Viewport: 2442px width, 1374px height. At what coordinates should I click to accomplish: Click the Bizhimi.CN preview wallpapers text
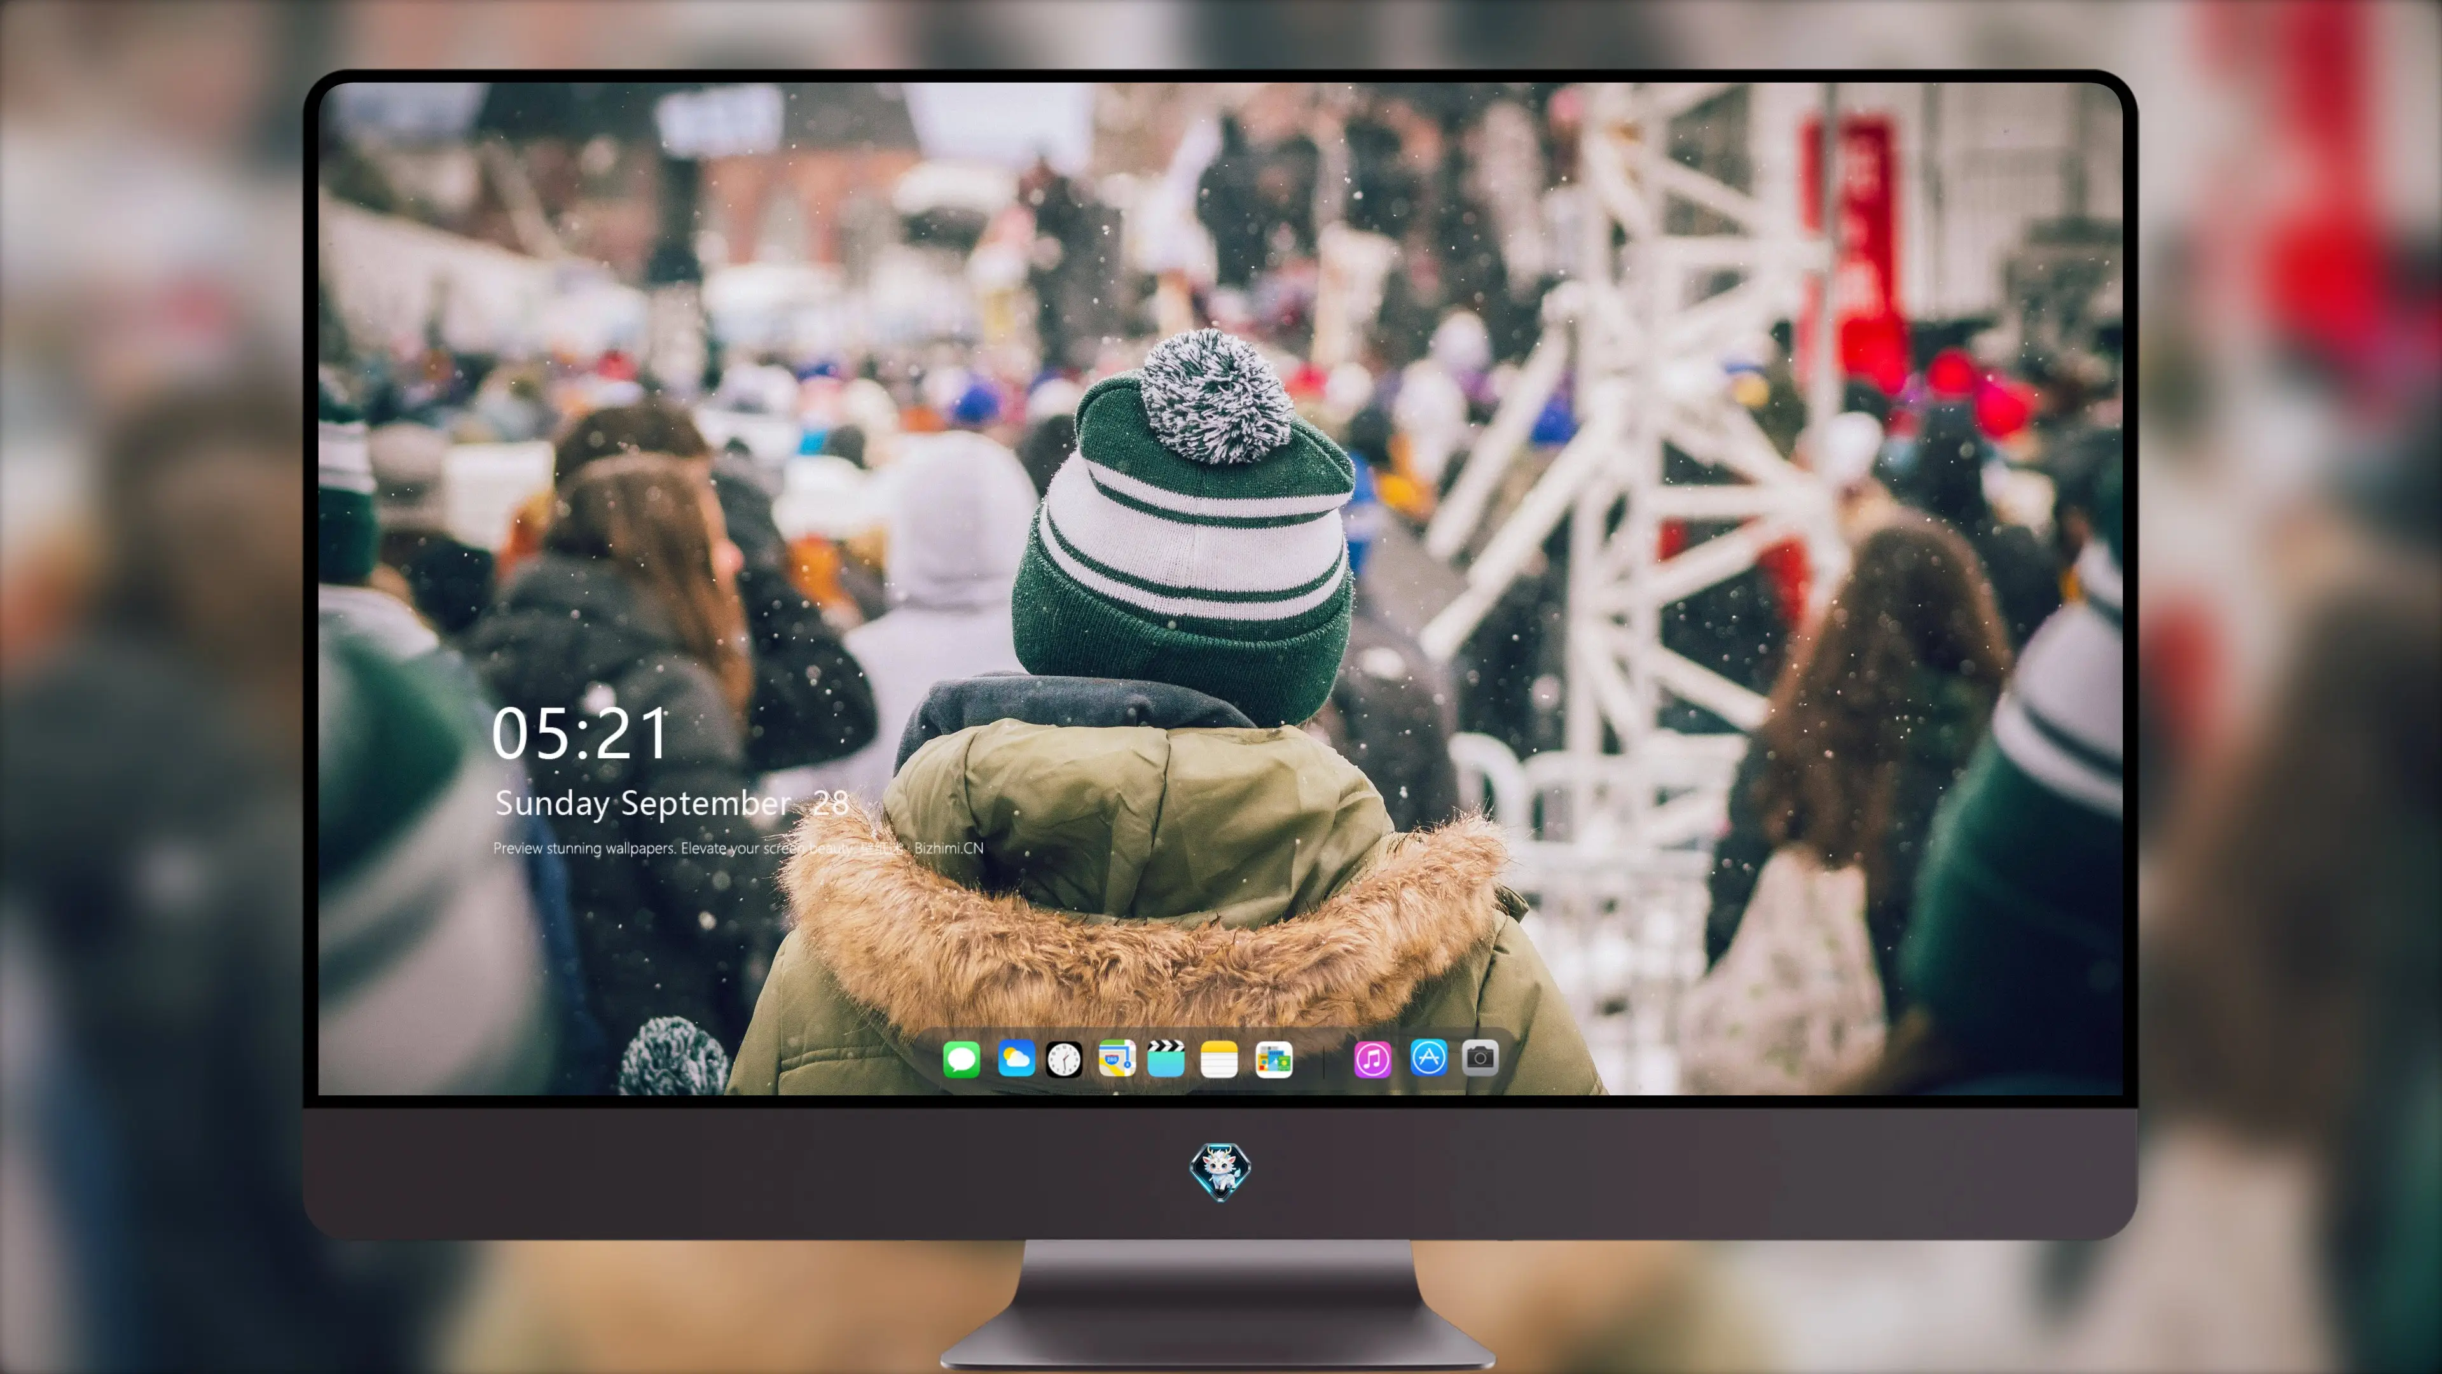tap(738, 848)
